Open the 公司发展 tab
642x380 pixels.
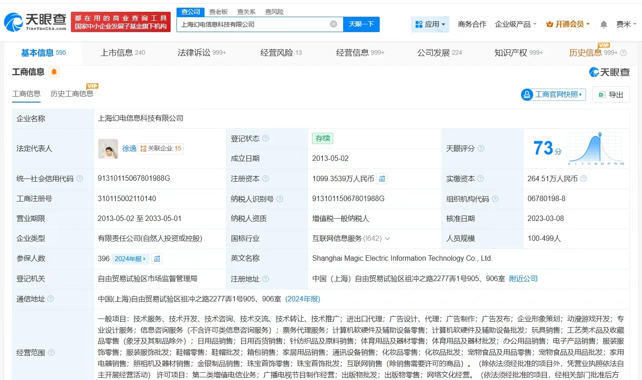coord(440,53)
